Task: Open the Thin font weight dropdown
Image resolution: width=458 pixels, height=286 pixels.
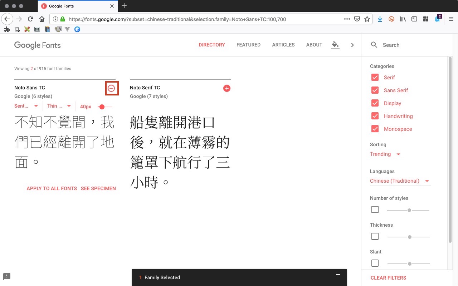Action: (x=59, y=106)
